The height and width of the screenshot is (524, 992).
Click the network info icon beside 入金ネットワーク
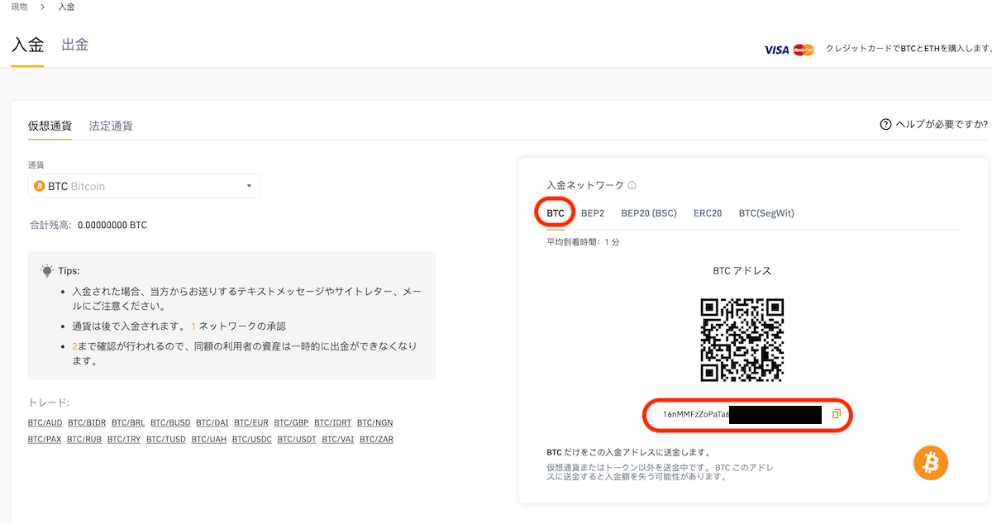[x=632, y=186]
